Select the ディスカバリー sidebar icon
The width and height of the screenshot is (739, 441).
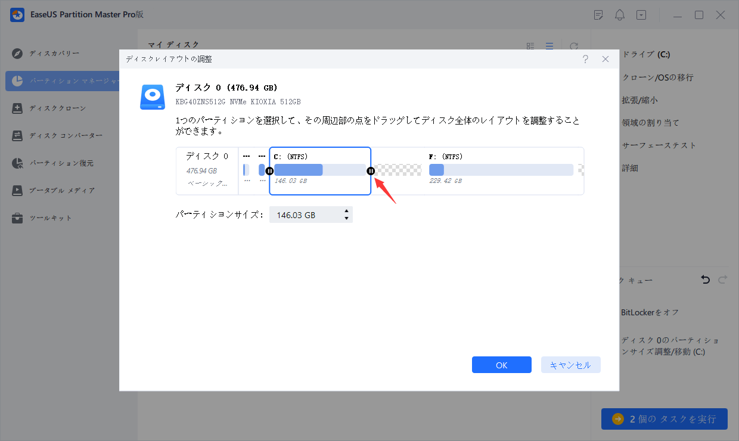click(18, 53)
